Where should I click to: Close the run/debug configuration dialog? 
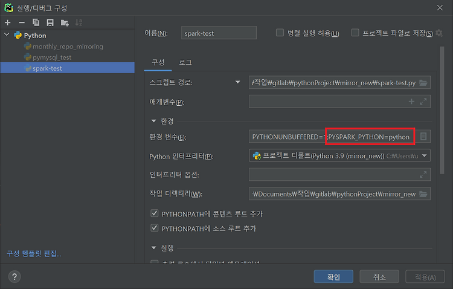coord(440,8)
